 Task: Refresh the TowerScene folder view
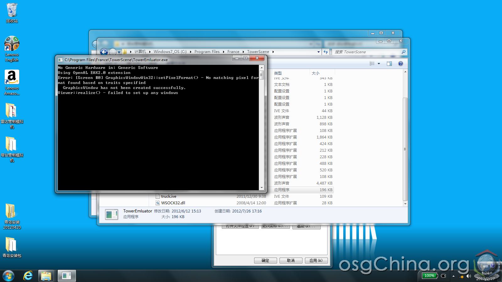tap(326, 52)
